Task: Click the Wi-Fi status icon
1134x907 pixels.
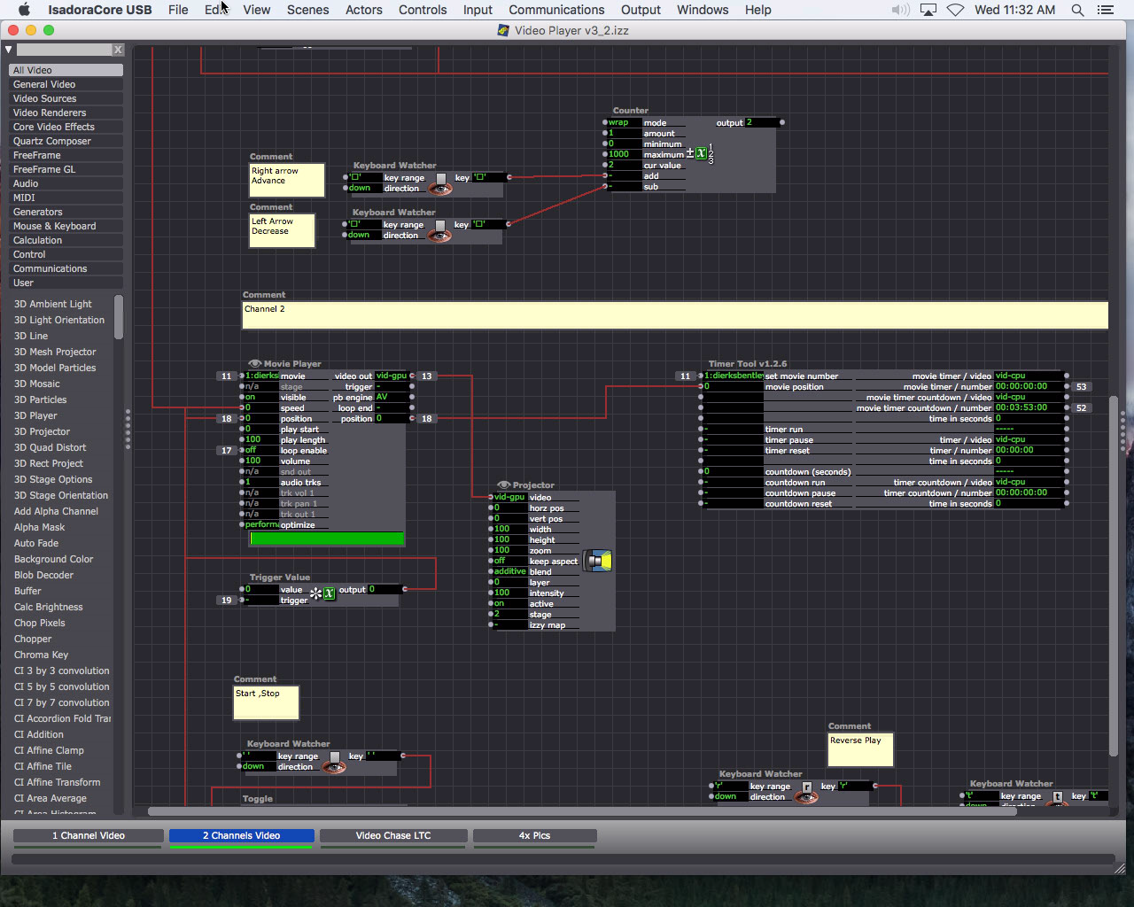Action: point(956,10)
